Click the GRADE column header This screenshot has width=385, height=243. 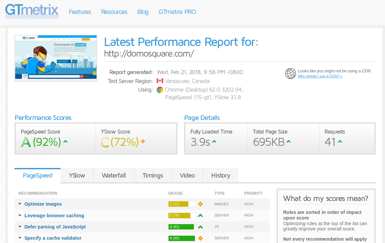[x=175, y=193]
